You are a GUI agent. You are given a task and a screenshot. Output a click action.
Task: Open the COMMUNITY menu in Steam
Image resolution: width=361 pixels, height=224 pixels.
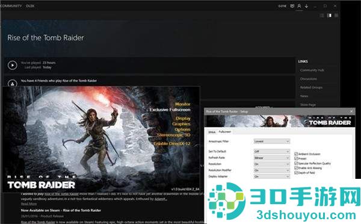tap(11, 6)
